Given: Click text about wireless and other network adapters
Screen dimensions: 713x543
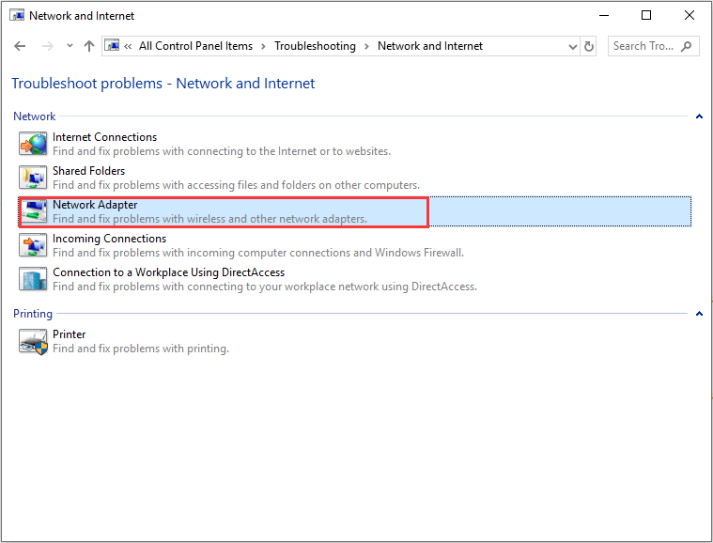Looking at the screenshot, I should pos(210,219).
